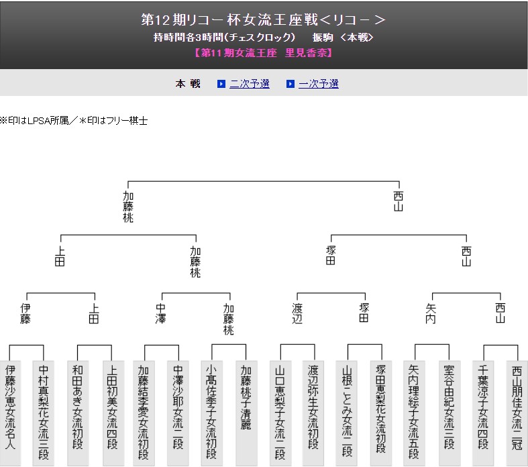Click the note ※印はLPSA所属
The width and height of the screenshot is (528, 467).
34,121
